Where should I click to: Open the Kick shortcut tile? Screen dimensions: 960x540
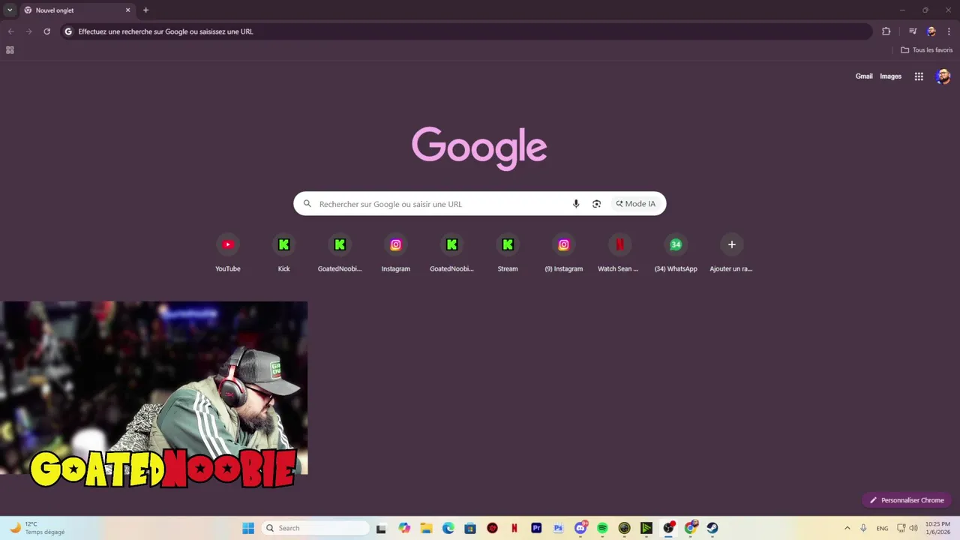(283, 253)
